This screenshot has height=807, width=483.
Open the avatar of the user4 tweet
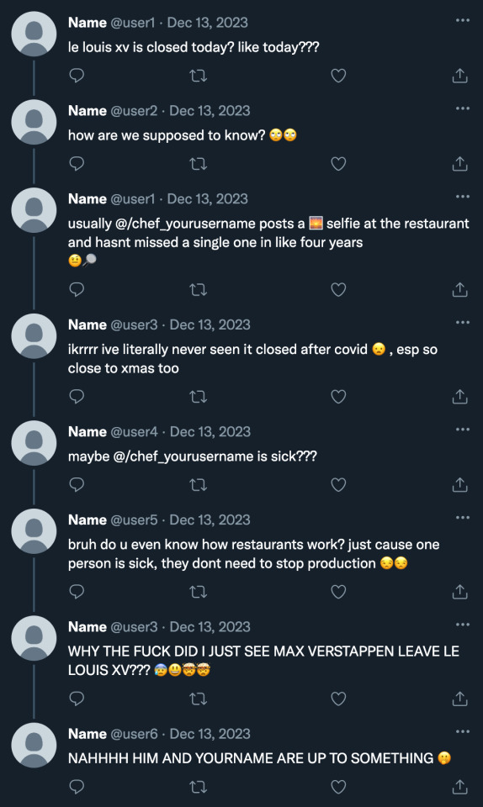point(34,443)
